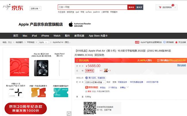
Task: Click the red star follow-store icon
Action: click(x=176, y=42)
